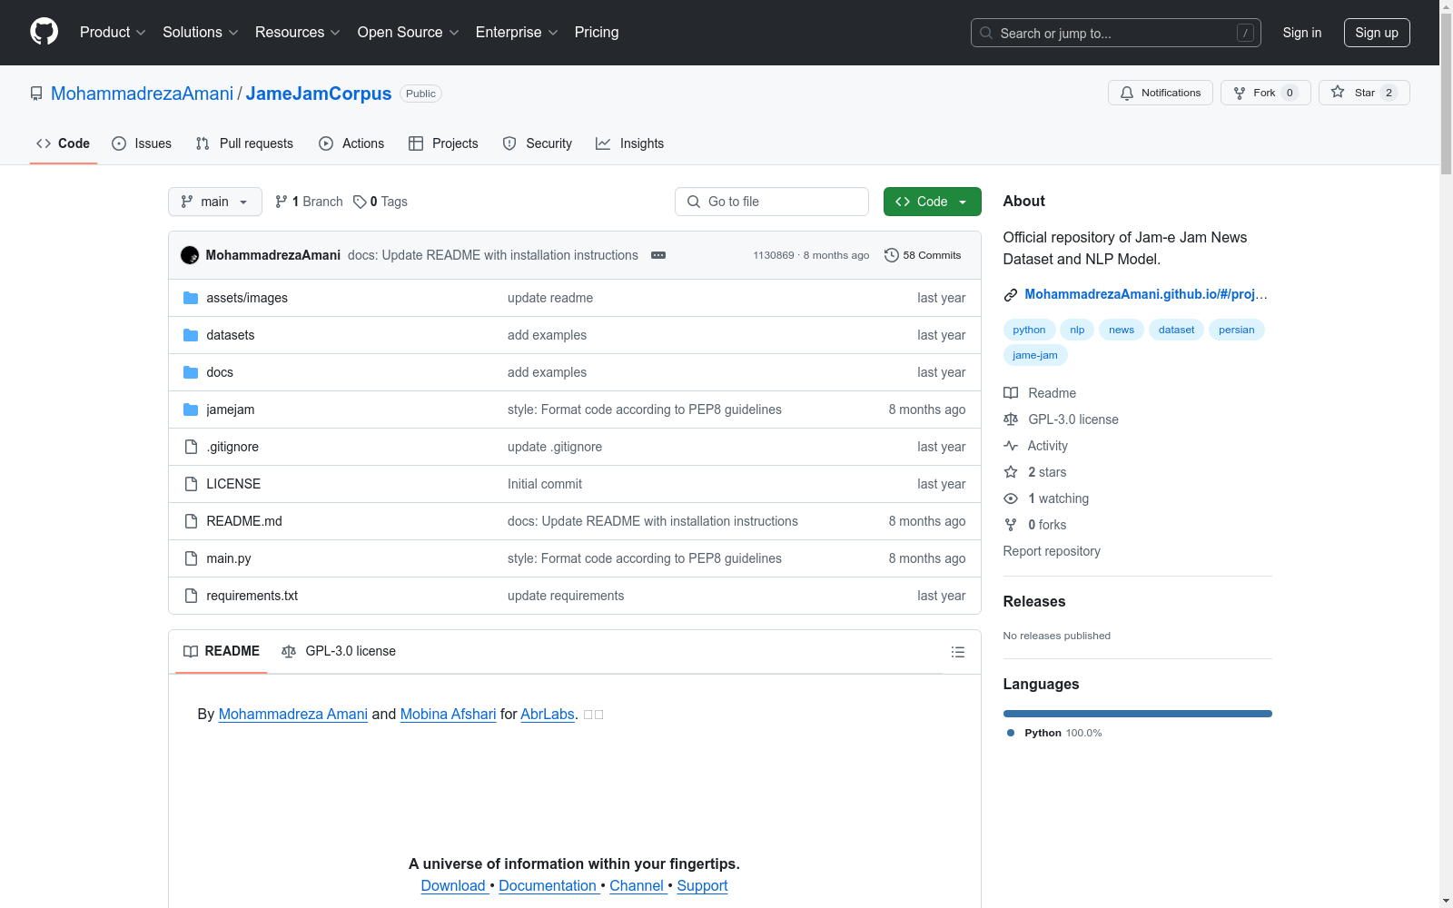The image size is (1453, 908).
Task: Click the book icon next to Readme in About
Action: tap(1011, 393)
